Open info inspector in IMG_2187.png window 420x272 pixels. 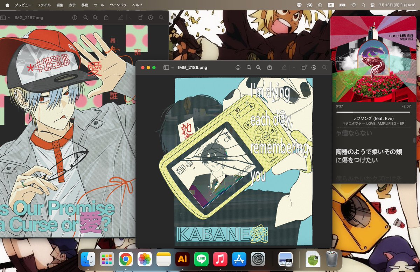[x=75, y=17]
